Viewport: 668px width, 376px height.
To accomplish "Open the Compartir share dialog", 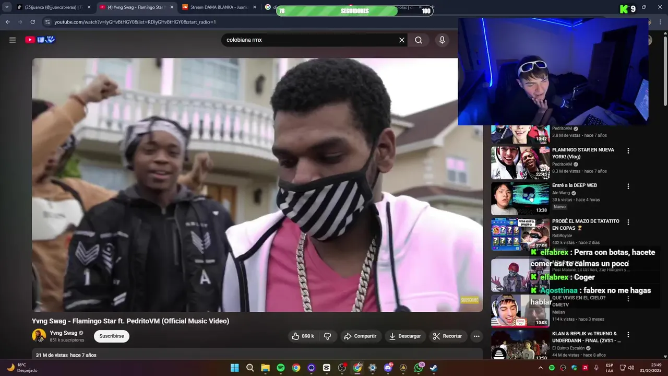I will 360,336.
